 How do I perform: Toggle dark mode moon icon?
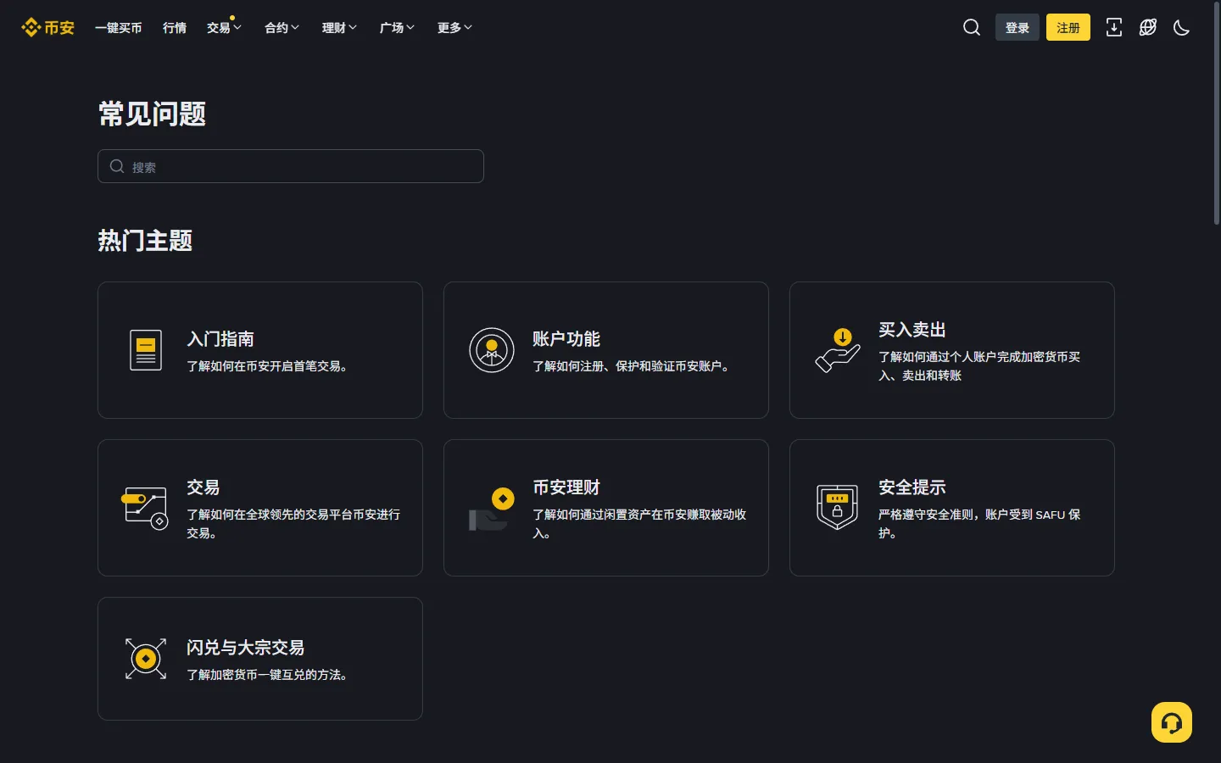(1181, 28)
